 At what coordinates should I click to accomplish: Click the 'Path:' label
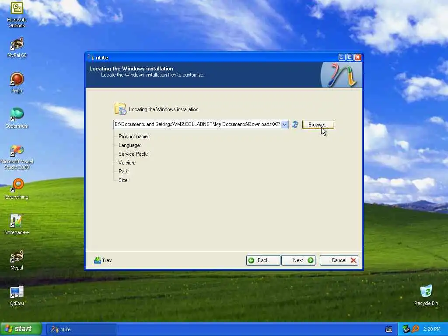pyautogui.click(x=124, y=171)
